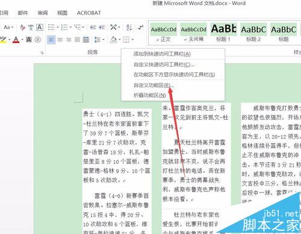This screenshot has width=301, height=234.
Task: Click the Borders icon
Action: tap(126, 40)
